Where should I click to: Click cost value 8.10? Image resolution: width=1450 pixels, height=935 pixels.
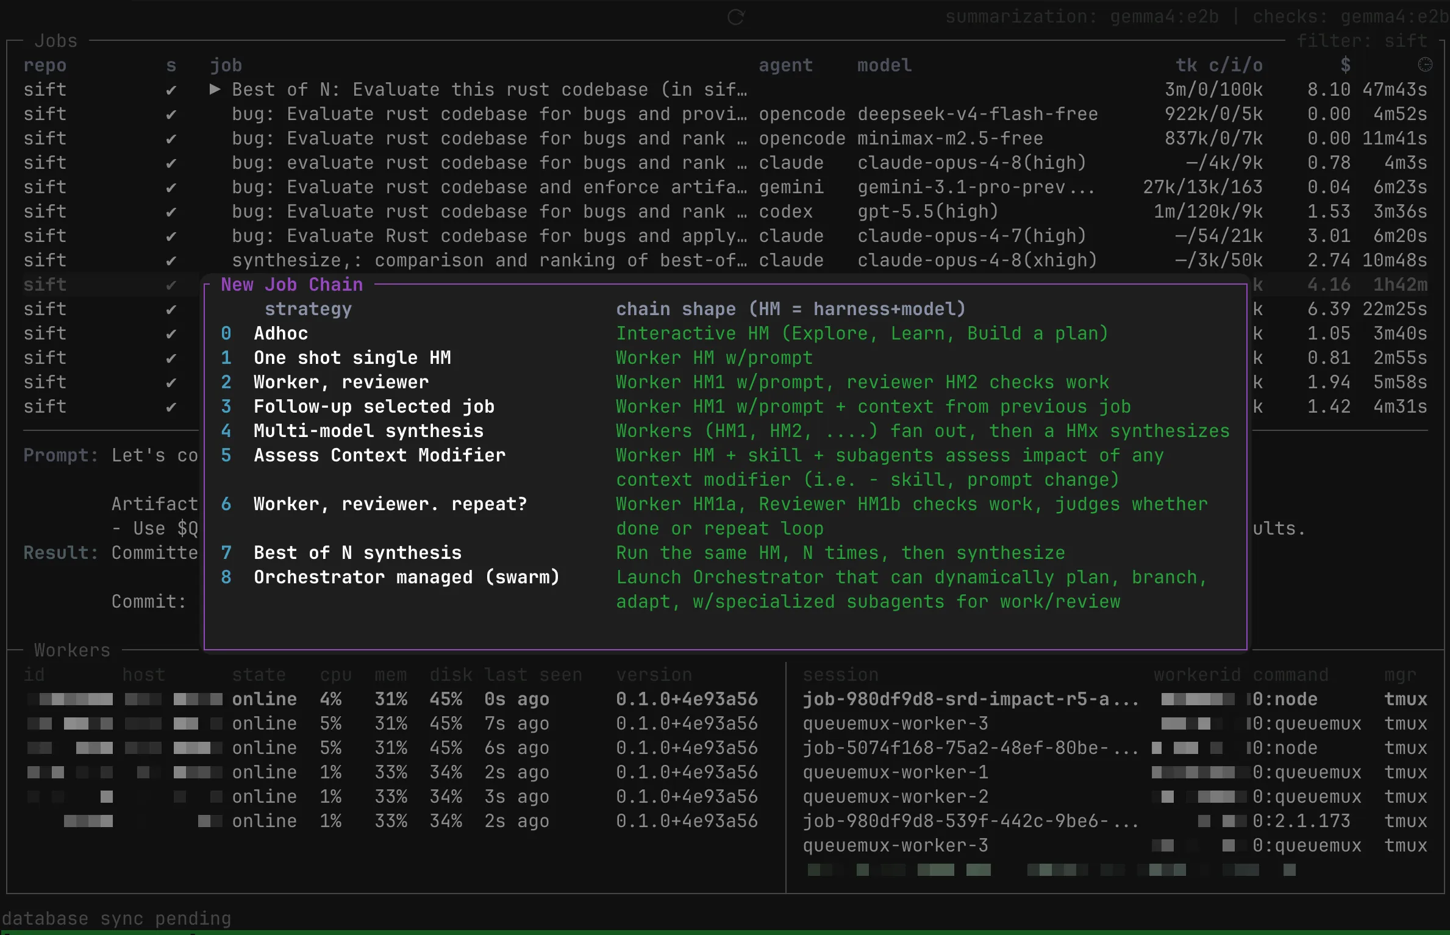coord(1329,90)
